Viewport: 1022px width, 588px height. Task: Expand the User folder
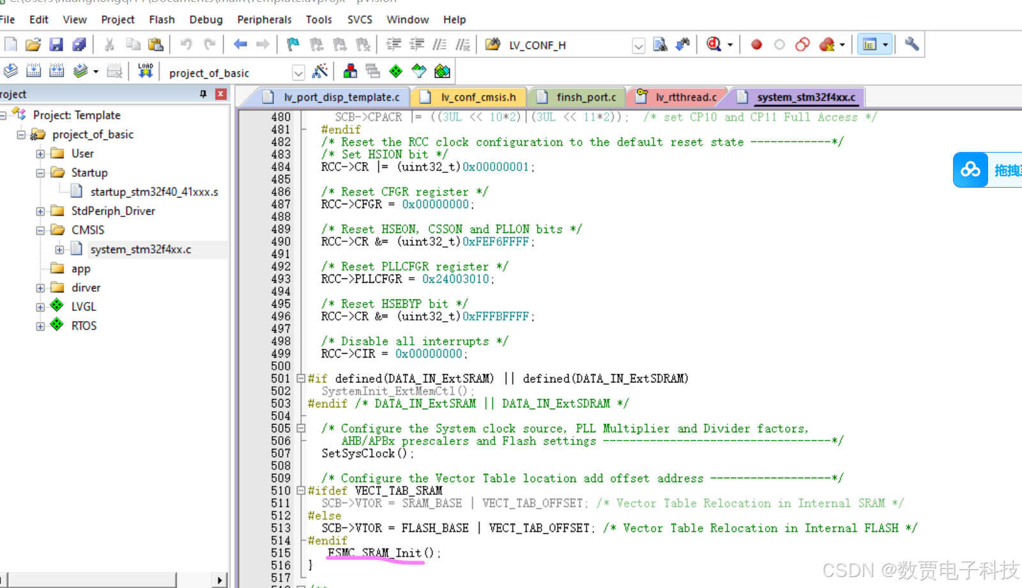click(40, 154)
